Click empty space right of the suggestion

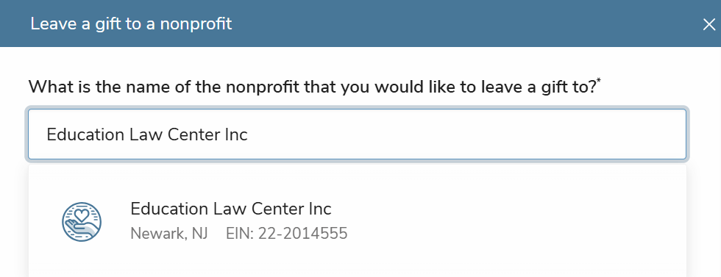tap(515, 221)
